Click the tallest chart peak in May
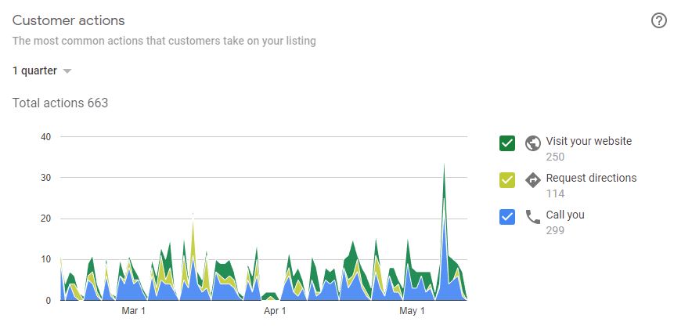The image size is (692, 336). (444, 166)
